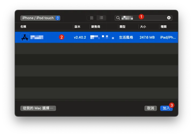Click the magnifying glass search icon
Viewport: 193px width, 136px height.
click(x=118, y=18)
